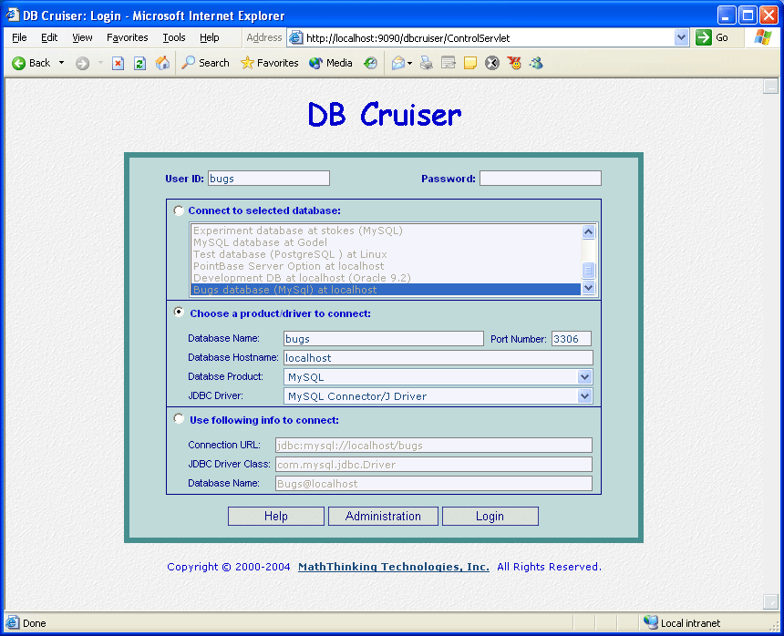Click the Search magnifier toolbar button
This screenshot has width=784, height=636.
coord(205,63)
